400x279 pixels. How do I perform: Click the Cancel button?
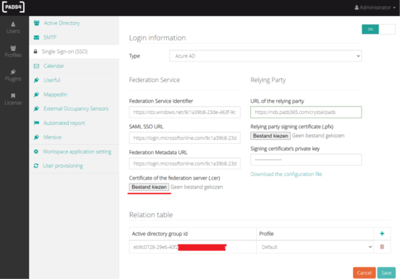point(364,273)
